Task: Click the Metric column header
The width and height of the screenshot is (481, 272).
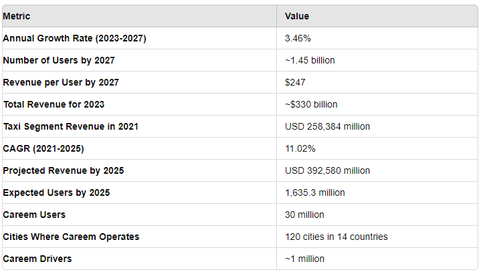Action: [17, 16]
